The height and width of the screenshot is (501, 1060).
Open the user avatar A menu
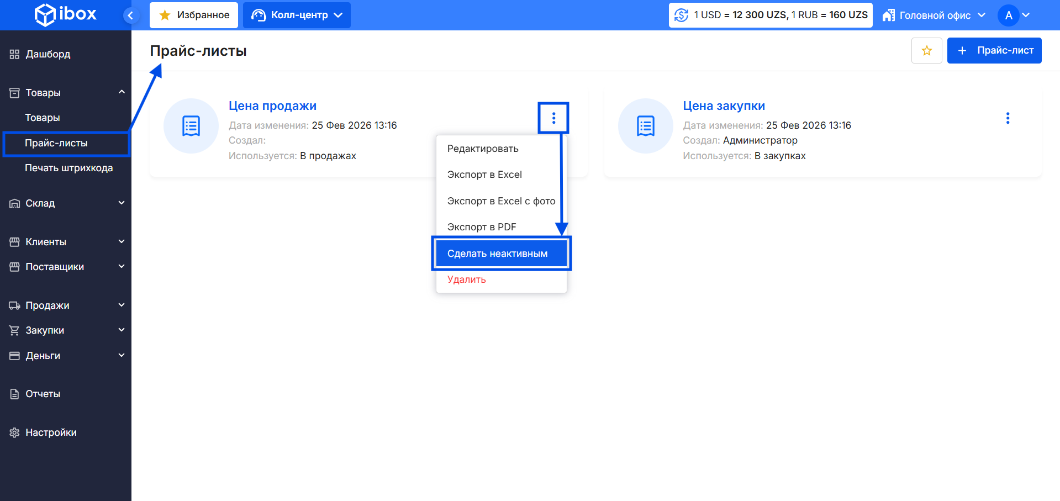click(1013, 15)
